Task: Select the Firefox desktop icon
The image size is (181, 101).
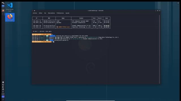Action: point(10,17)
